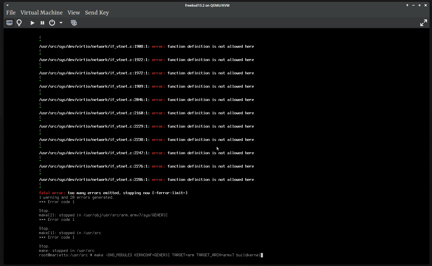Image resolution: width=432 pixels, height=266 pixels.
Task: Open the Manage VM Snapshots view
Action: pos(74,23)
